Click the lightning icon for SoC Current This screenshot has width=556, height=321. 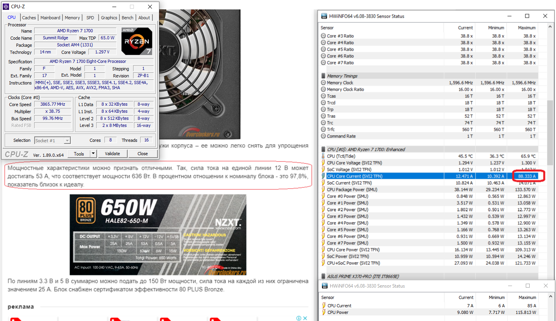[x=323, y=183]
